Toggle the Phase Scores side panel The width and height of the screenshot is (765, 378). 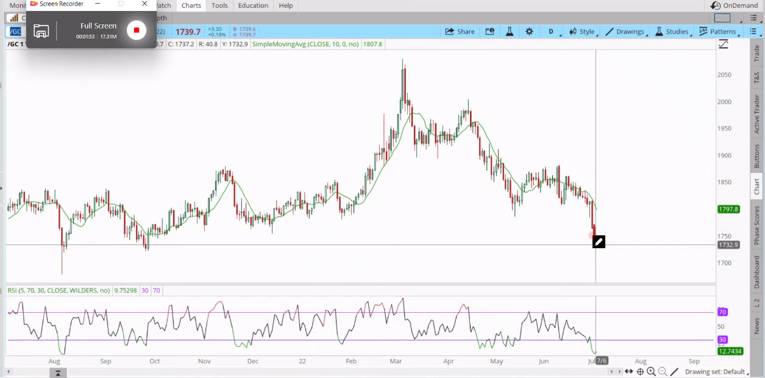[x=757, y=224]
